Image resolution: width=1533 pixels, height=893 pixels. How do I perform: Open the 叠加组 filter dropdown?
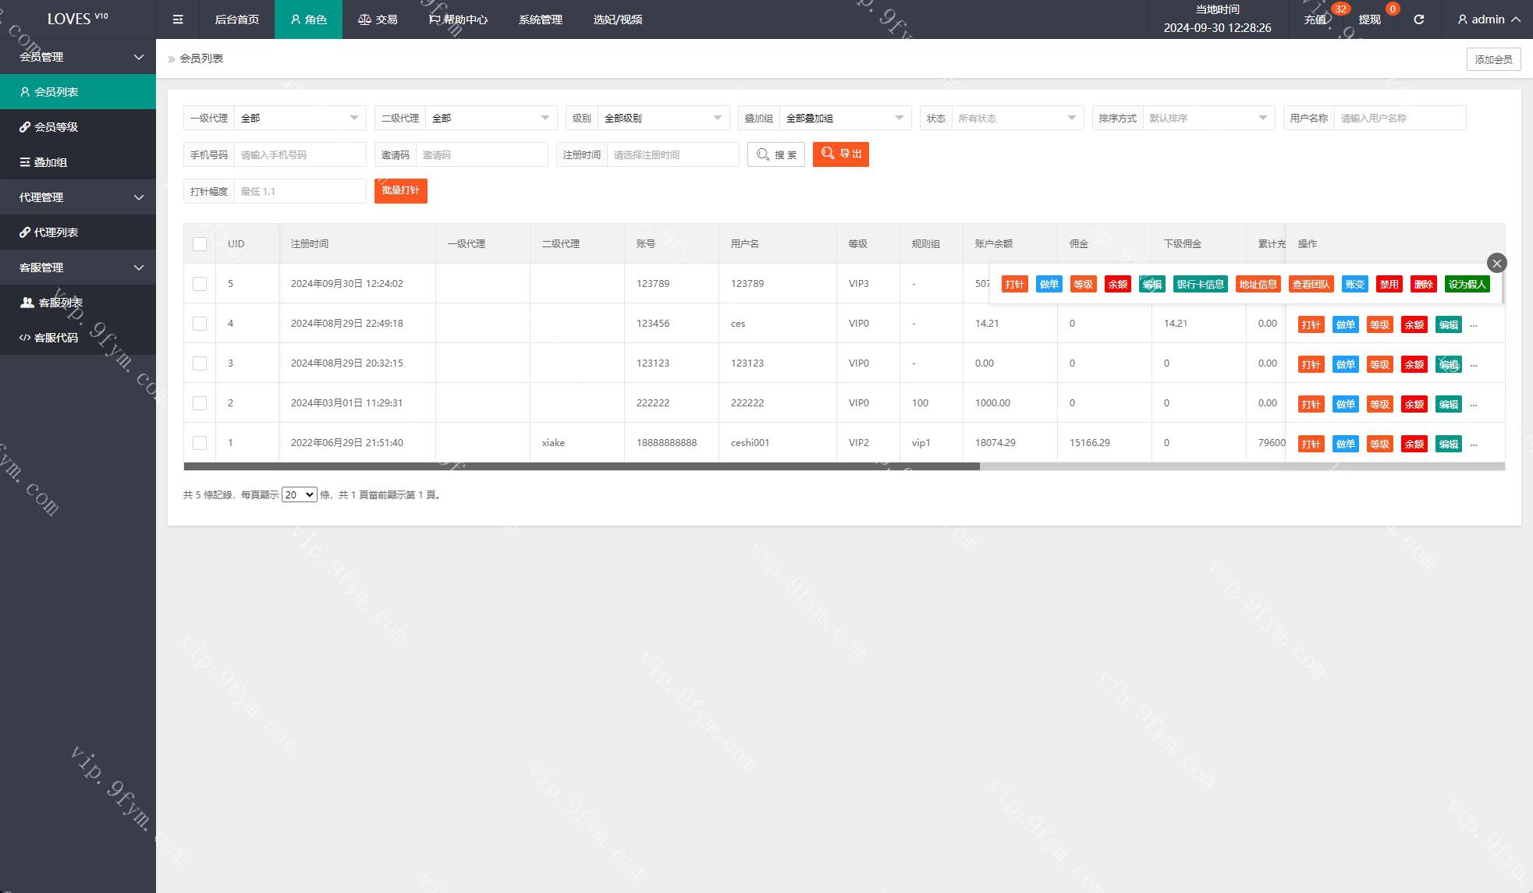[844, 119]
